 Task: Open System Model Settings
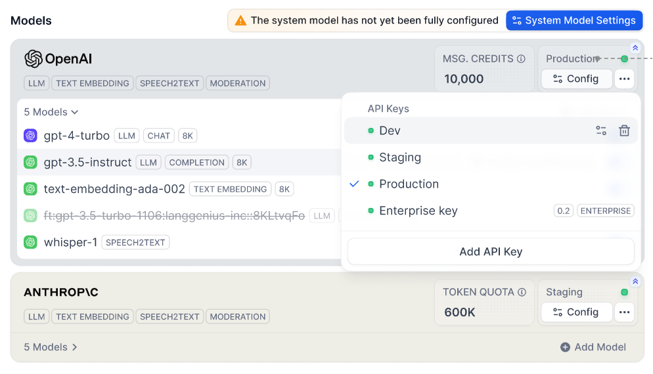click(574, 20)
